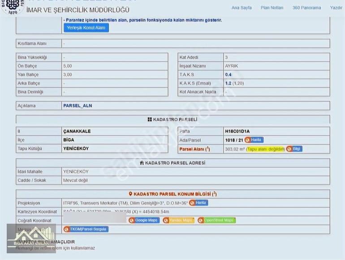Image resolution: width=345 pixels, height=260 pixels.
Task: Click the municipality logo emblem
Action: point(13,7)
